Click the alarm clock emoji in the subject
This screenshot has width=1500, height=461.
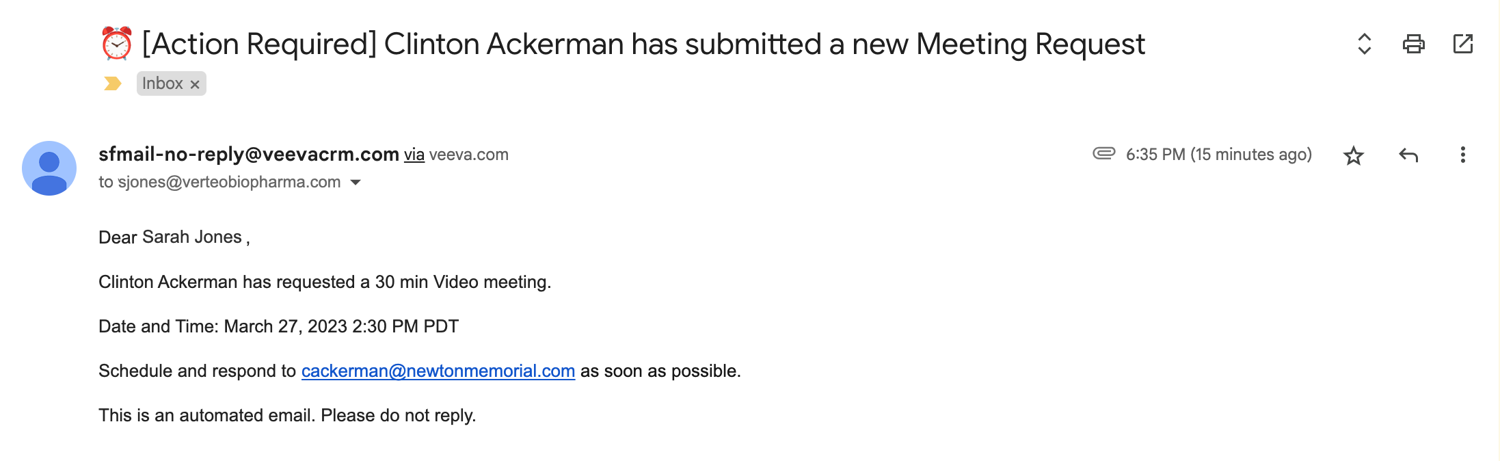click(x=116, y=44)
